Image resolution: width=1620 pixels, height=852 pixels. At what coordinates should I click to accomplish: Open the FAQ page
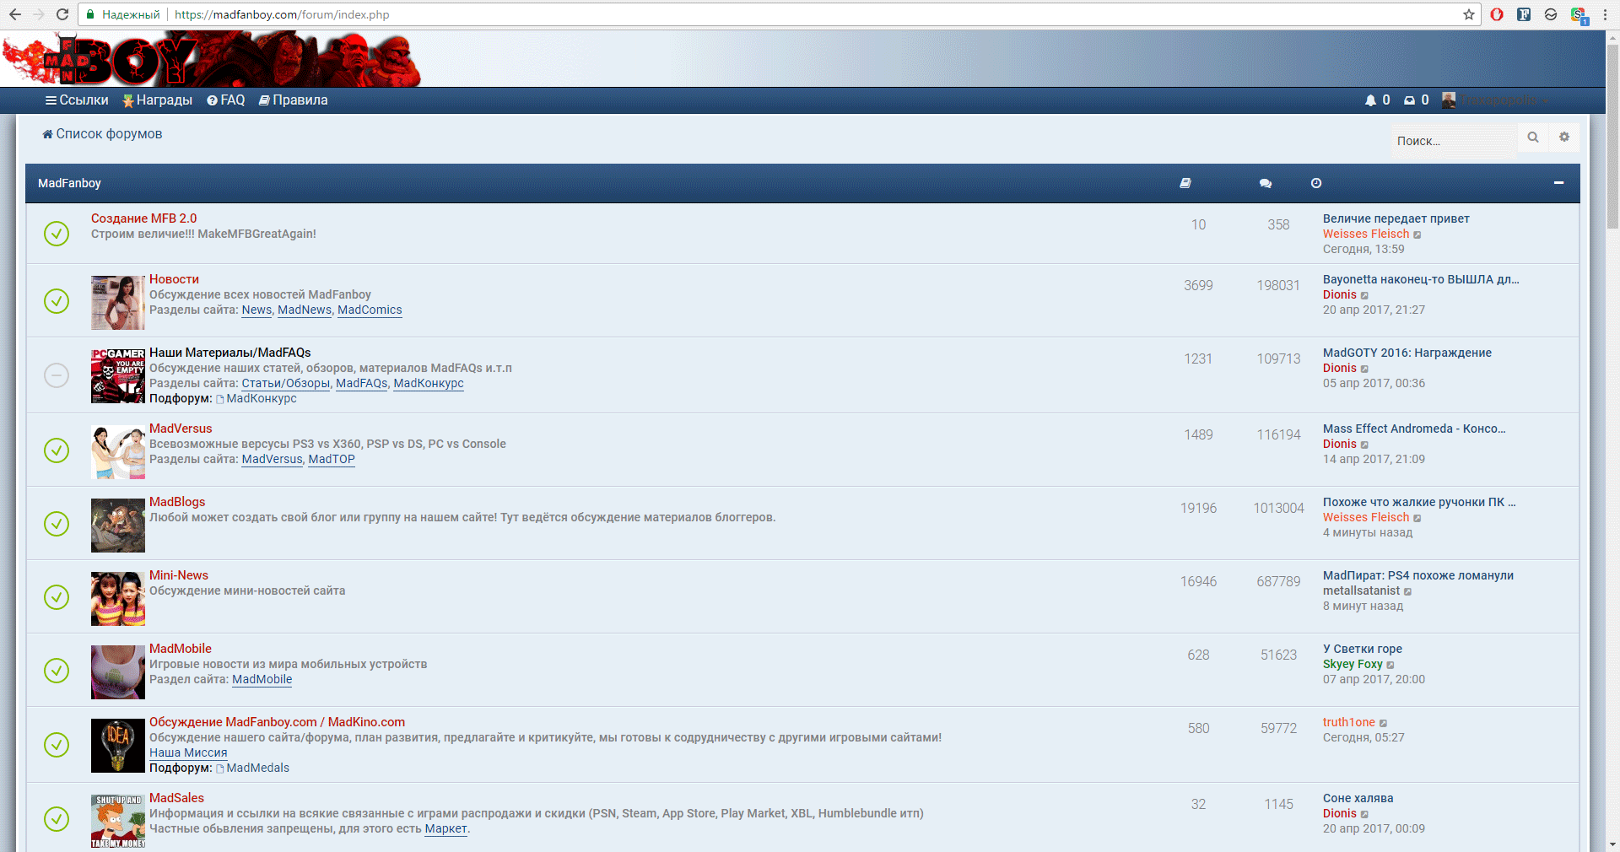tap(226, 100)
